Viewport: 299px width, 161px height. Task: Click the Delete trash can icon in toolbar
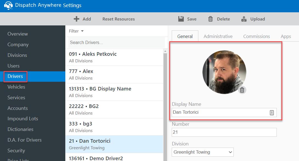click(210, 19)
